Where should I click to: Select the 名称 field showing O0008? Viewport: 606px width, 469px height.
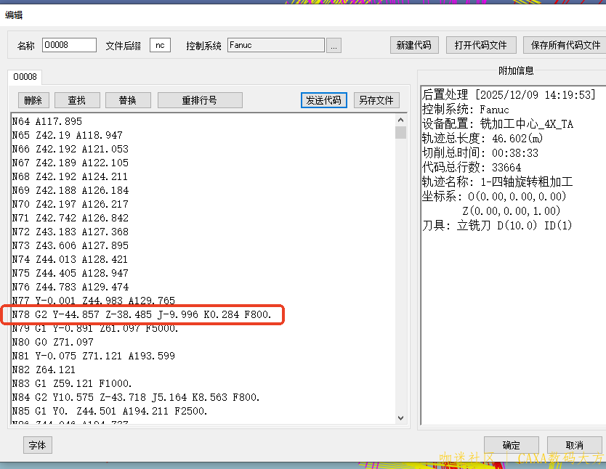(69, 44)
